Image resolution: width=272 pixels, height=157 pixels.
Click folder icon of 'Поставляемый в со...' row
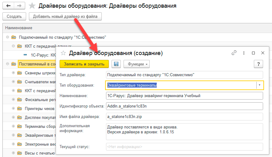(14, 64)
